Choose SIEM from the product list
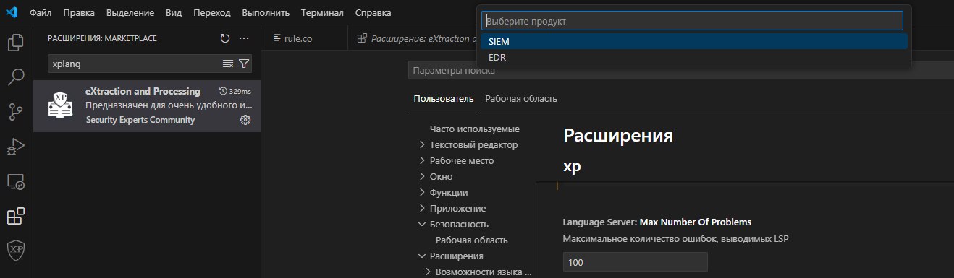Image resolution: width=954 pixels, height=278 pixels. 694,41
